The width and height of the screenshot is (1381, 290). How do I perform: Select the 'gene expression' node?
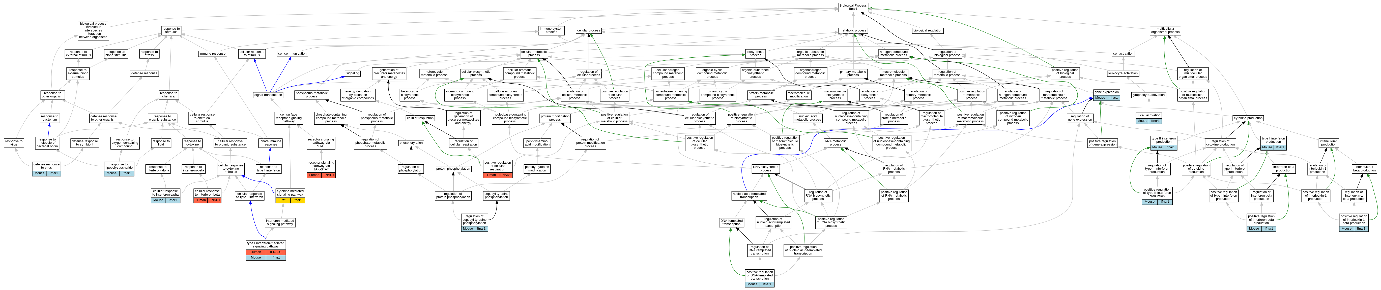pyautogui.click(x=1107, y=95)
